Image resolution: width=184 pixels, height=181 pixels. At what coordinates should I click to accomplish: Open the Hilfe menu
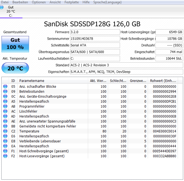86,2
